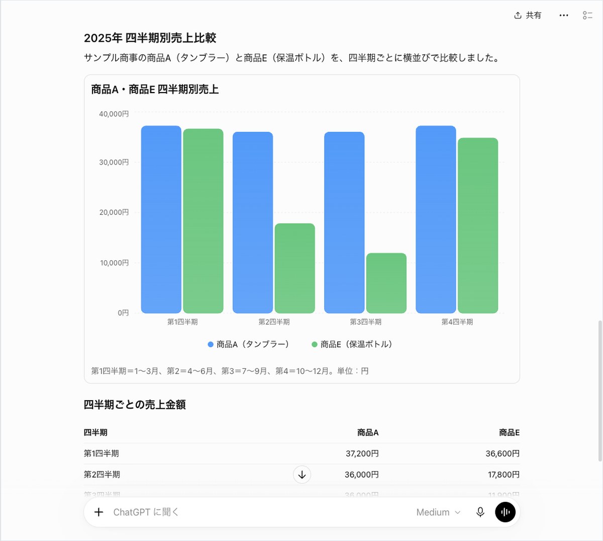Click the 第4四半期 x-axis label

(x=457, y=322)
